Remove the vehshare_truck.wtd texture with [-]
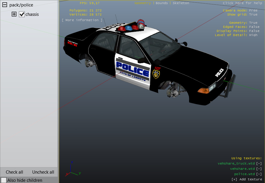Image resolution: width=265 pixels, height=183 pixels. [x=259, y=163]
